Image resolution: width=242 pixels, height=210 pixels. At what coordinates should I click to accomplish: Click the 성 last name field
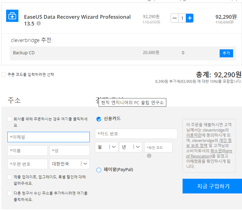(x=70, y=151)
